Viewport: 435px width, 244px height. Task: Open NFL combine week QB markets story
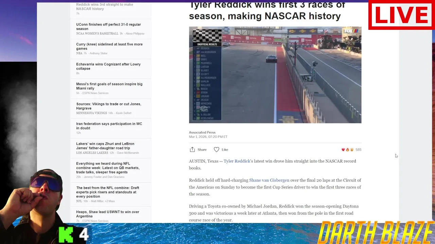108,168
